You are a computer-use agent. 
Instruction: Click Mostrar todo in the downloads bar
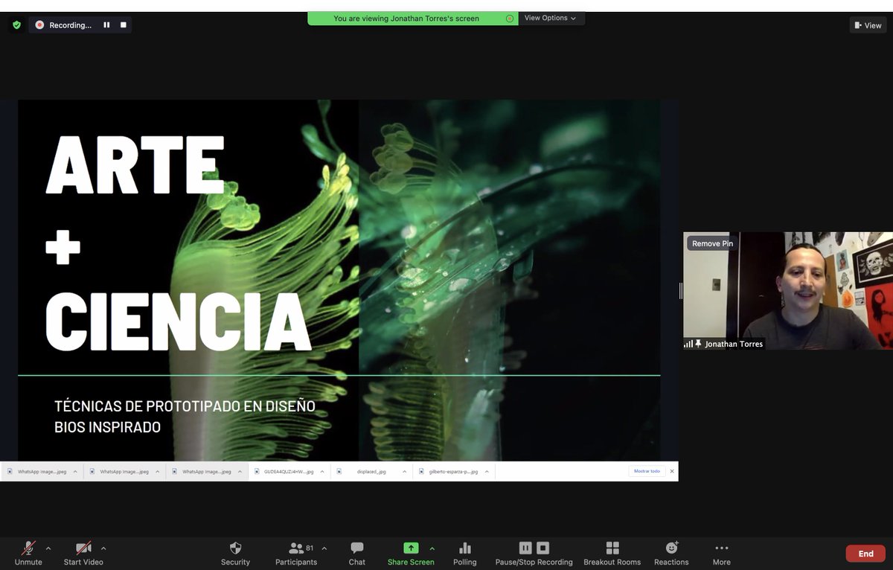coord(645,471)
